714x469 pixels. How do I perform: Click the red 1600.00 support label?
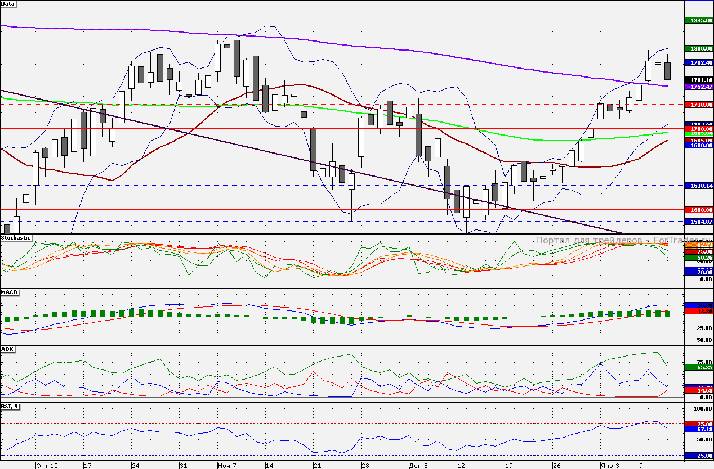click(x=698, y=210)
